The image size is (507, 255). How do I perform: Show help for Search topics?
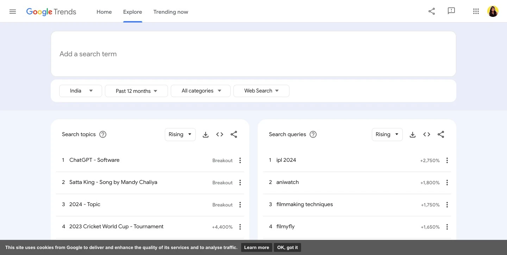point(103,134)
